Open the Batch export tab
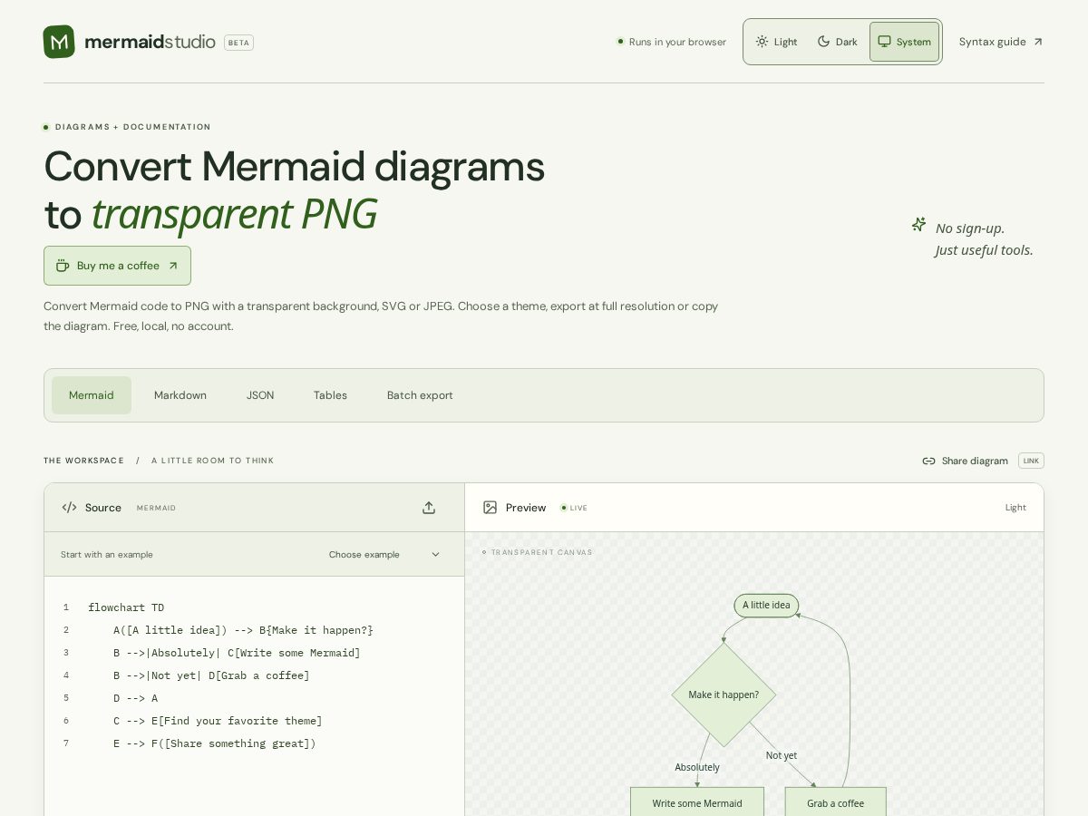 click(420, 395)
